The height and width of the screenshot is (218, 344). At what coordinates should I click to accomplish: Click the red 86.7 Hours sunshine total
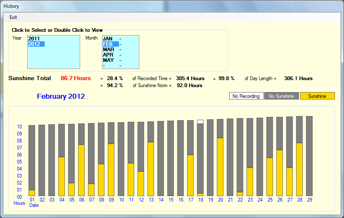[76, 78]
